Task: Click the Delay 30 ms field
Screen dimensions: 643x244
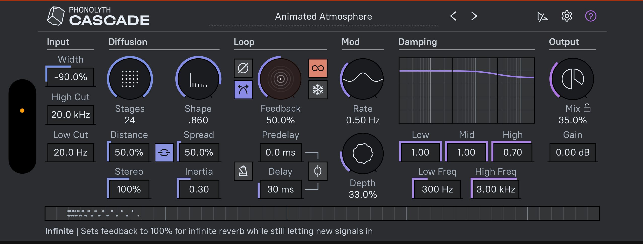Action: point(280,189)
